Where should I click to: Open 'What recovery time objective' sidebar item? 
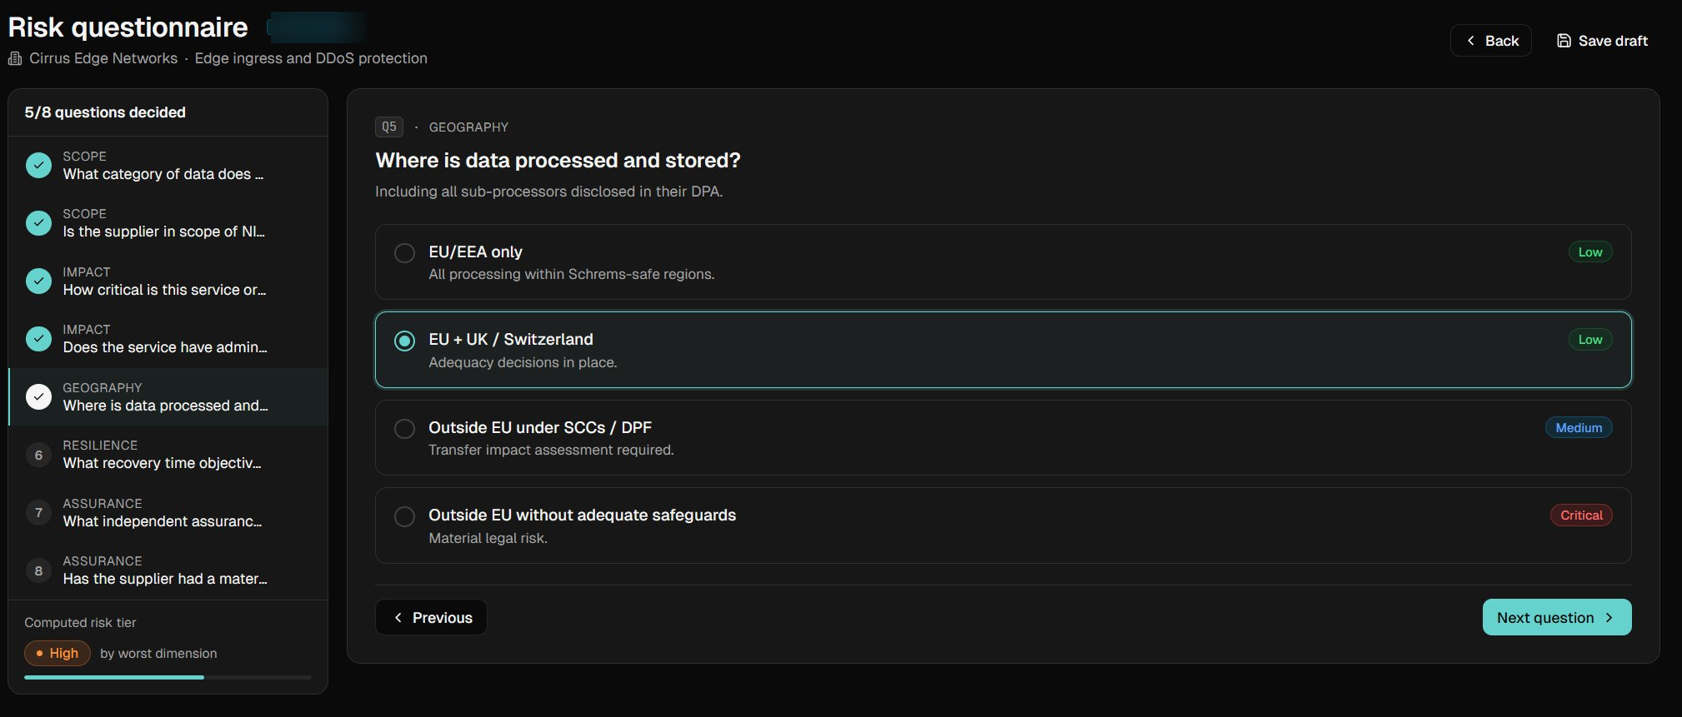pyautogui.click(x=168, y=455)
